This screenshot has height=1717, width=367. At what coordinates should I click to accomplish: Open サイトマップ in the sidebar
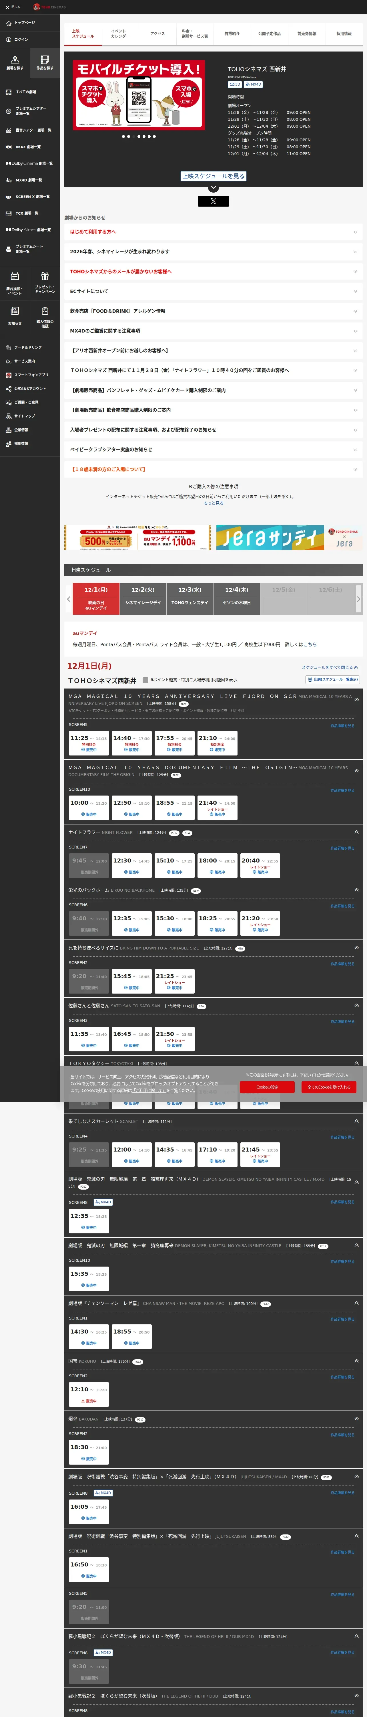pos(20,416)
